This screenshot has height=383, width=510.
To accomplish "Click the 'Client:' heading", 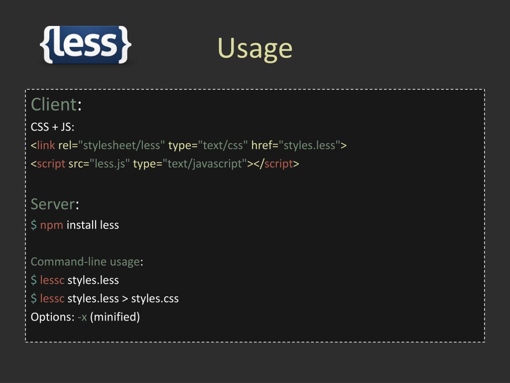I will click(x=56, y=105).
